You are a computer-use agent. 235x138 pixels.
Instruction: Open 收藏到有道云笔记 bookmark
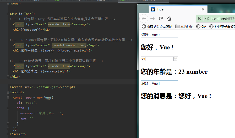coord(157,27)
